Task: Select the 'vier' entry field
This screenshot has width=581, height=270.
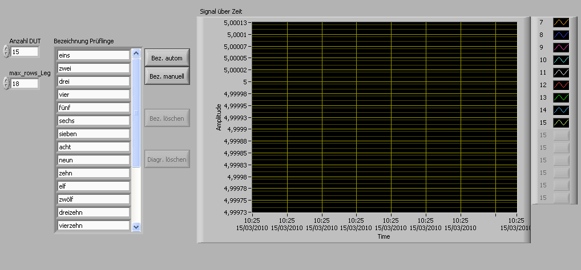Action: 93,95
